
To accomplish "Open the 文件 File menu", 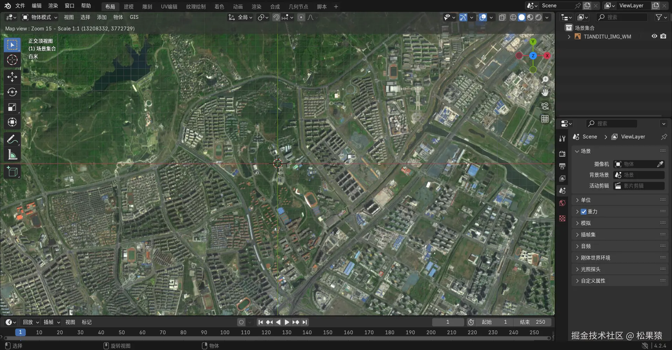I will [x=20, y=6].
